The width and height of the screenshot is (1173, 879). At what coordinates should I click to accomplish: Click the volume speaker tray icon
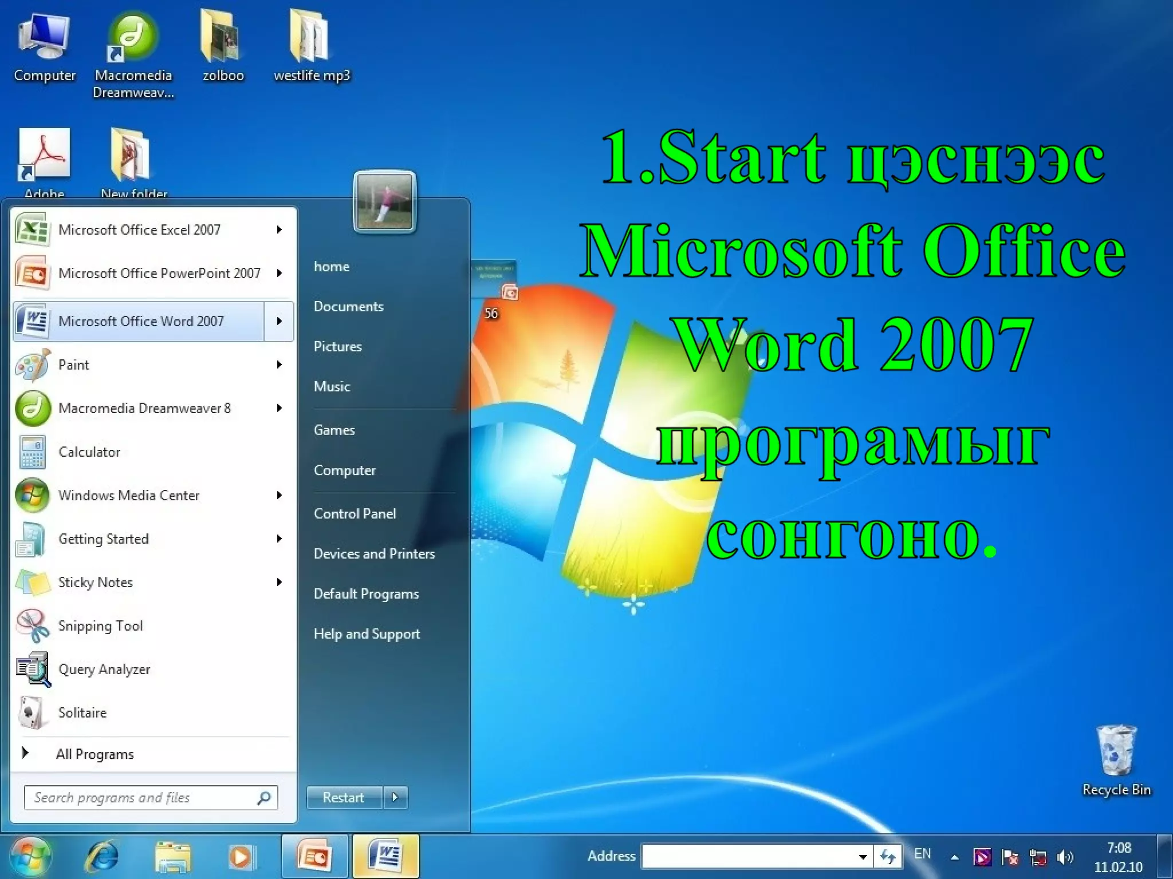(x=1065, y=857)
